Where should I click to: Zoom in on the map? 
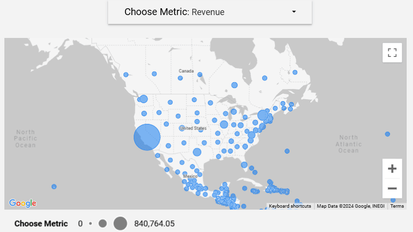pos(392,169)
